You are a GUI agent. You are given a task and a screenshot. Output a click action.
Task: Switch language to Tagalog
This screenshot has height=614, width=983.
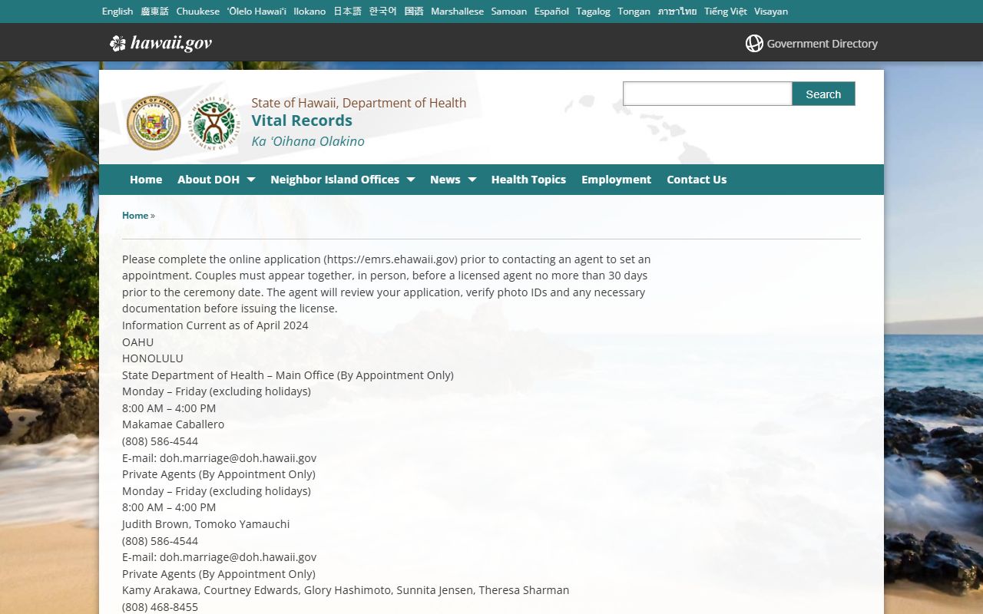click(x=593, y=12)
